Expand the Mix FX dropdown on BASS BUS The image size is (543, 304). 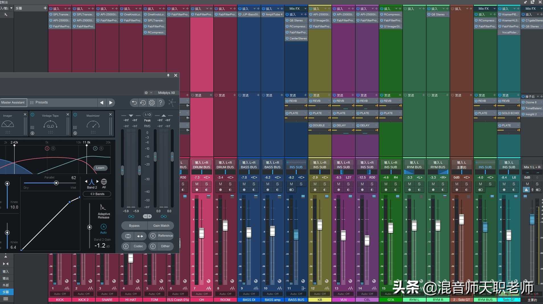pos(305,9)
